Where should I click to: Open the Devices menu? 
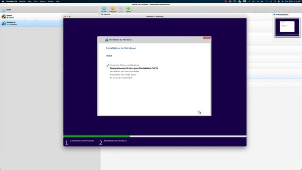(x=42, y=1)
